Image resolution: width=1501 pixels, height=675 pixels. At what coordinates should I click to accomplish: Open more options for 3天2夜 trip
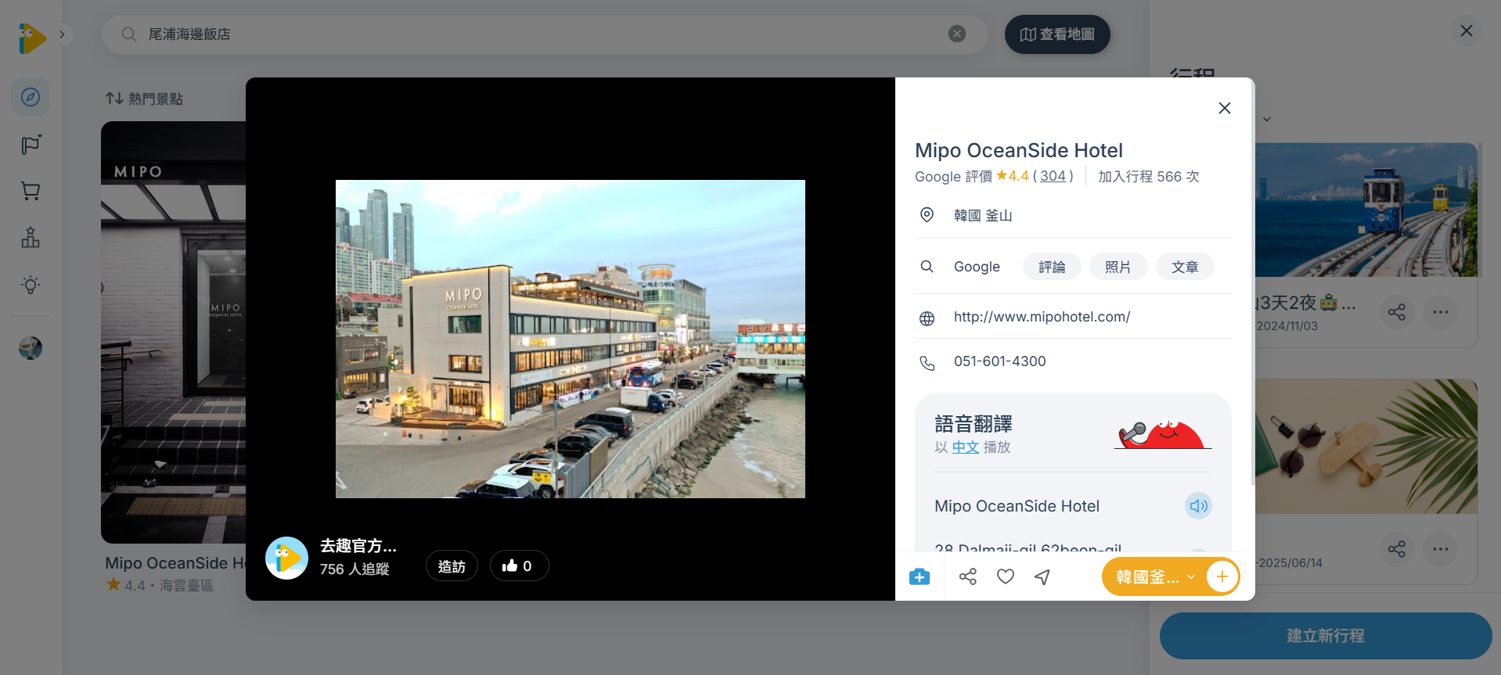[x=1441, y=312]
